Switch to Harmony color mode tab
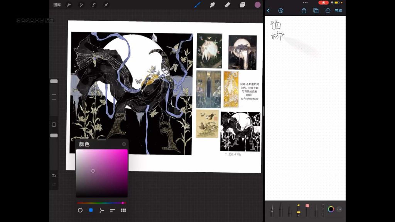Image resolution: width=395 pixels, height=222 pixels. [x=102, y=210]
